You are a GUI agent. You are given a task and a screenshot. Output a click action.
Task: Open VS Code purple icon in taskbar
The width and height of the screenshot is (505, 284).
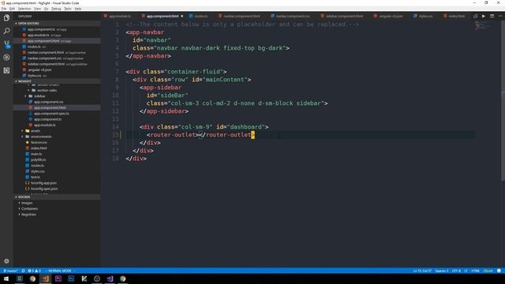110,278
